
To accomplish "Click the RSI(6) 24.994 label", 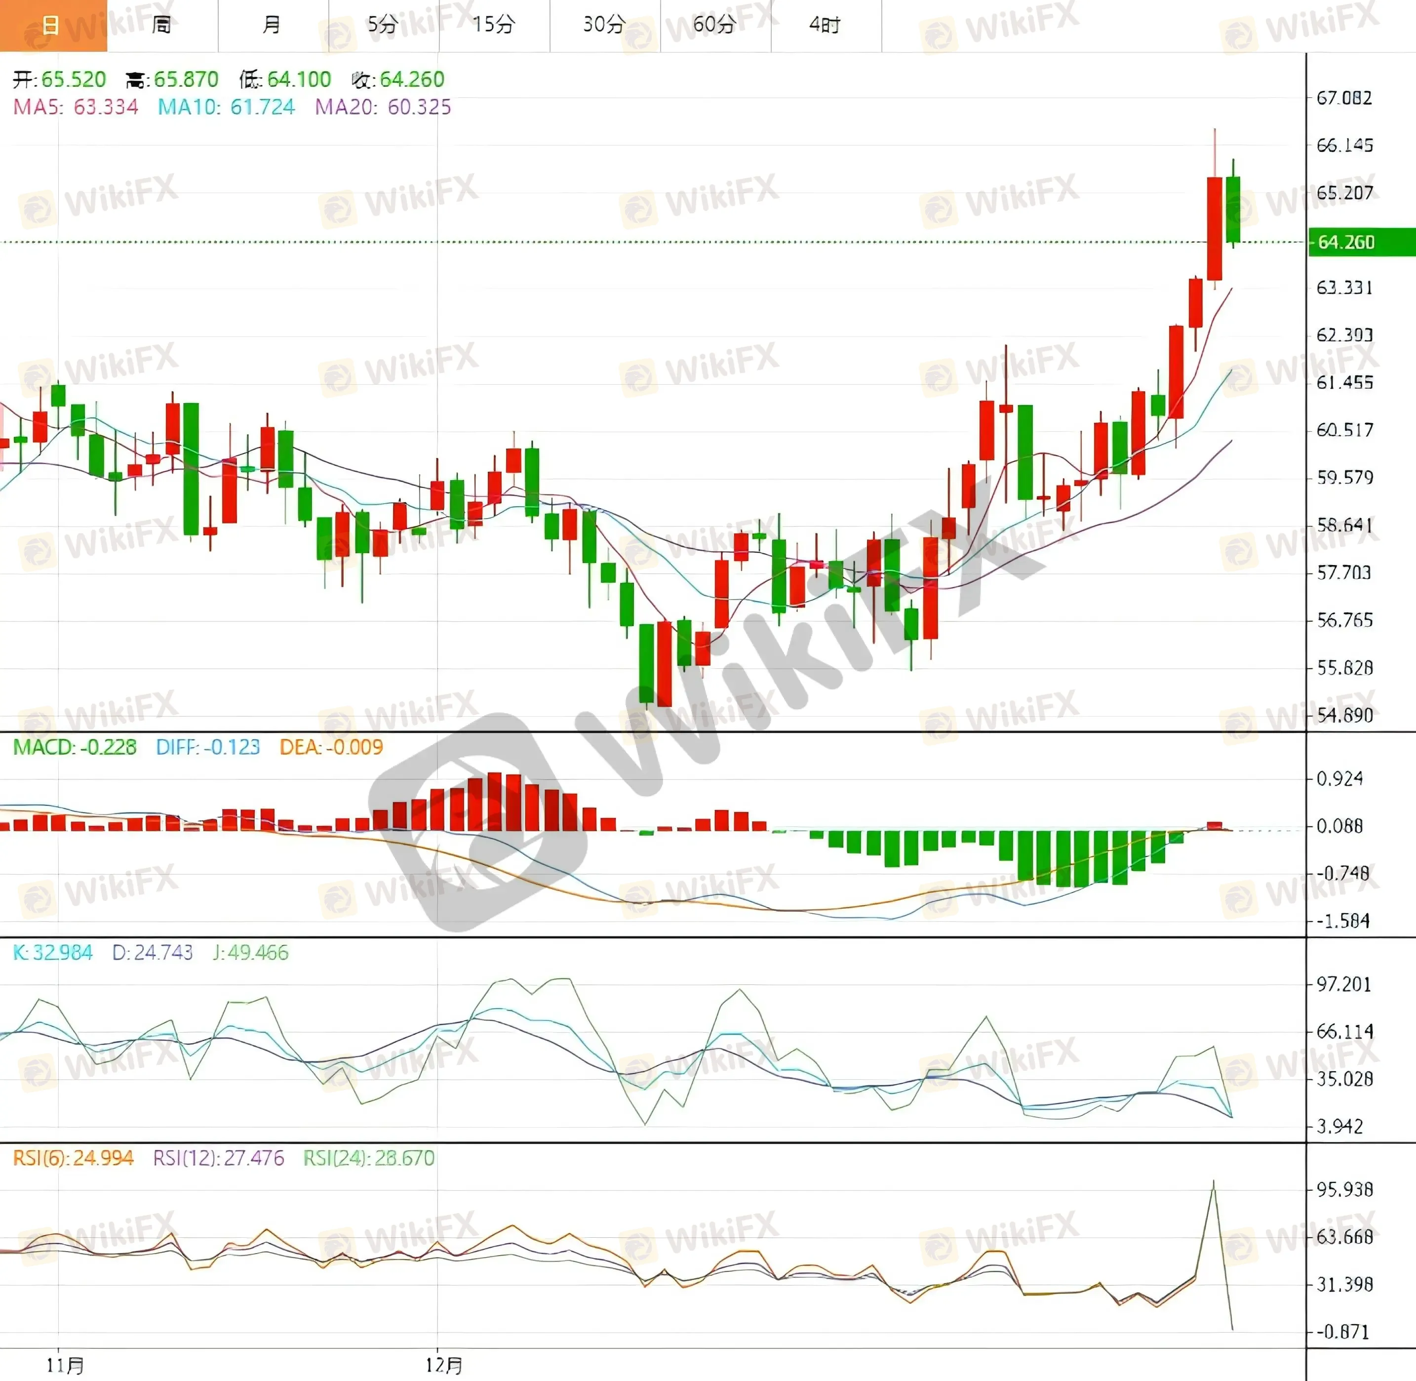I will click(73, 1158).
